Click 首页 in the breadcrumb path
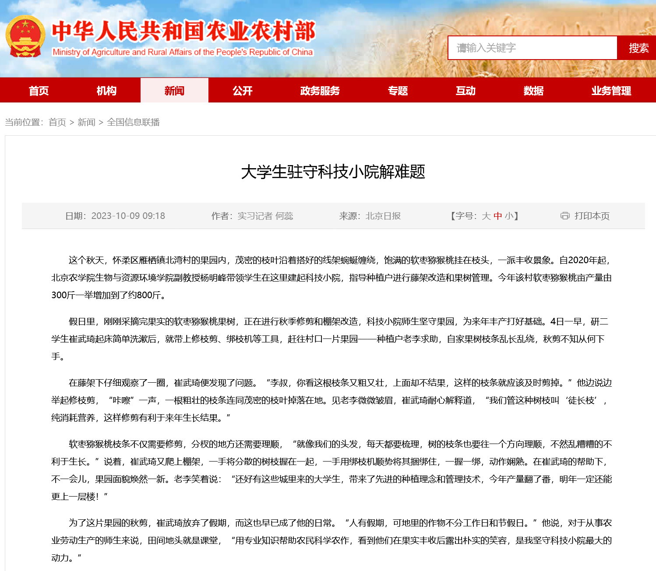The image size is (656, 571). (x=57, y=122)
